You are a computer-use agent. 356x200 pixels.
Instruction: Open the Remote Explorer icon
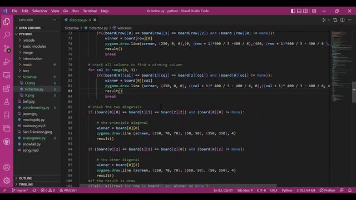point(7,75)
